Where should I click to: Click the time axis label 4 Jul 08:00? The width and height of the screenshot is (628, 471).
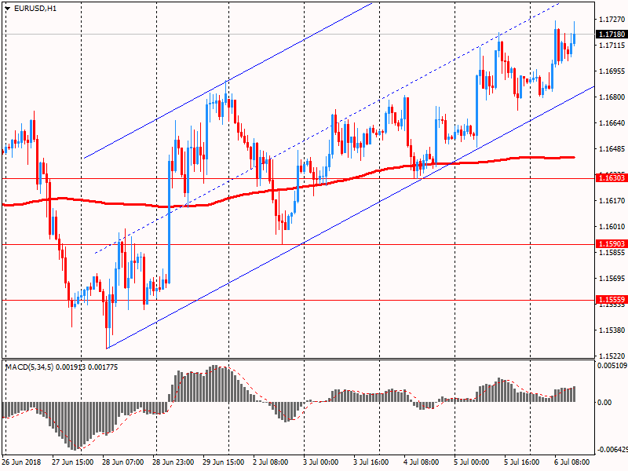[x=422, y=462]
